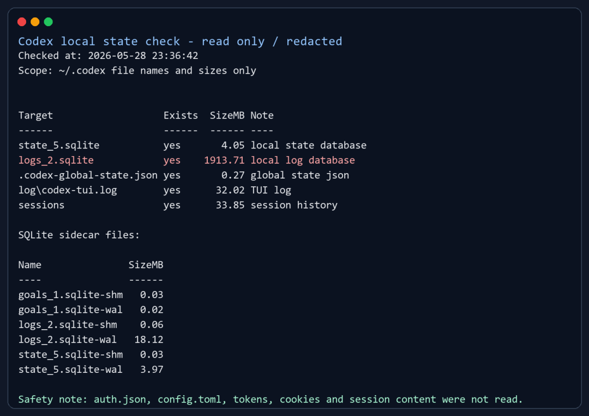589x416 pixels.
Task: Click the '0.06' size value
Action: coord(152,325)
